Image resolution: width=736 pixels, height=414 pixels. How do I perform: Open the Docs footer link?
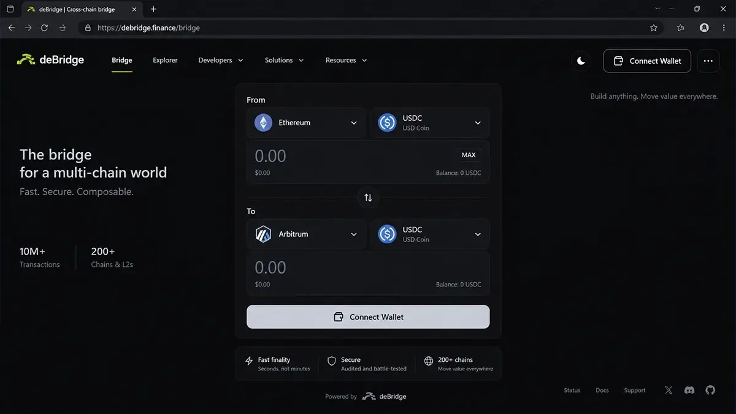tap(602, 390)
